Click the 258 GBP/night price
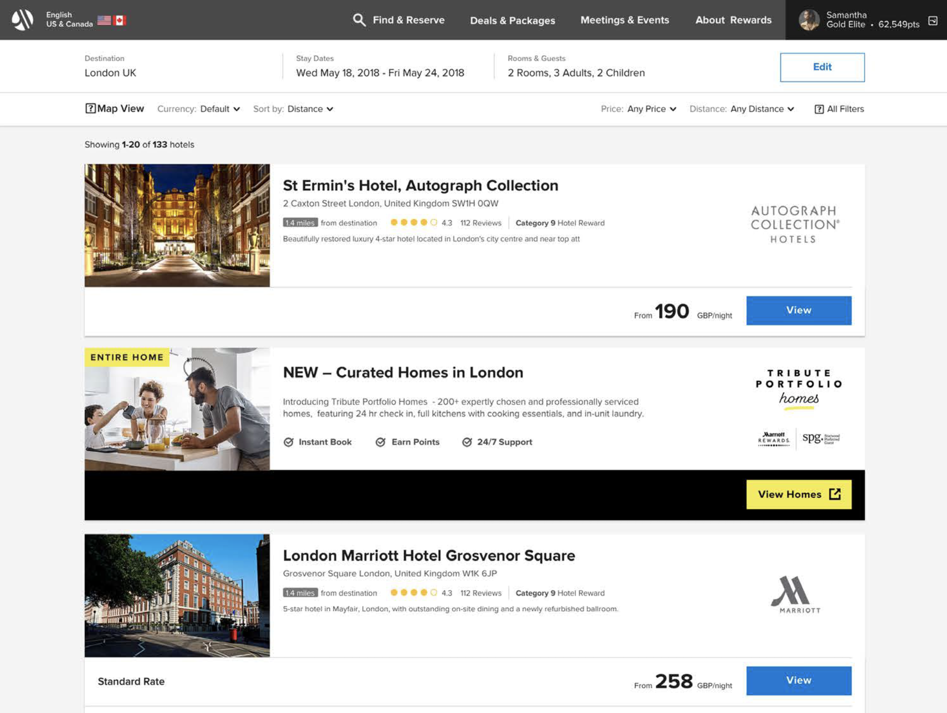The height and width of the screenshot is (713, 947). click(683, 681)
